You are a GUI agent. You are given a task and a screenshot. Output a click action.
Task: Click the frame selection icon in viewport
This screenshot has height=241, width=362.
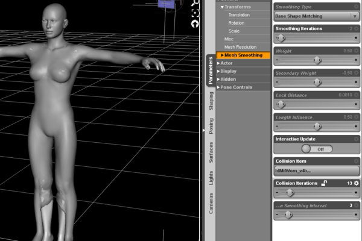pos(195,13)
